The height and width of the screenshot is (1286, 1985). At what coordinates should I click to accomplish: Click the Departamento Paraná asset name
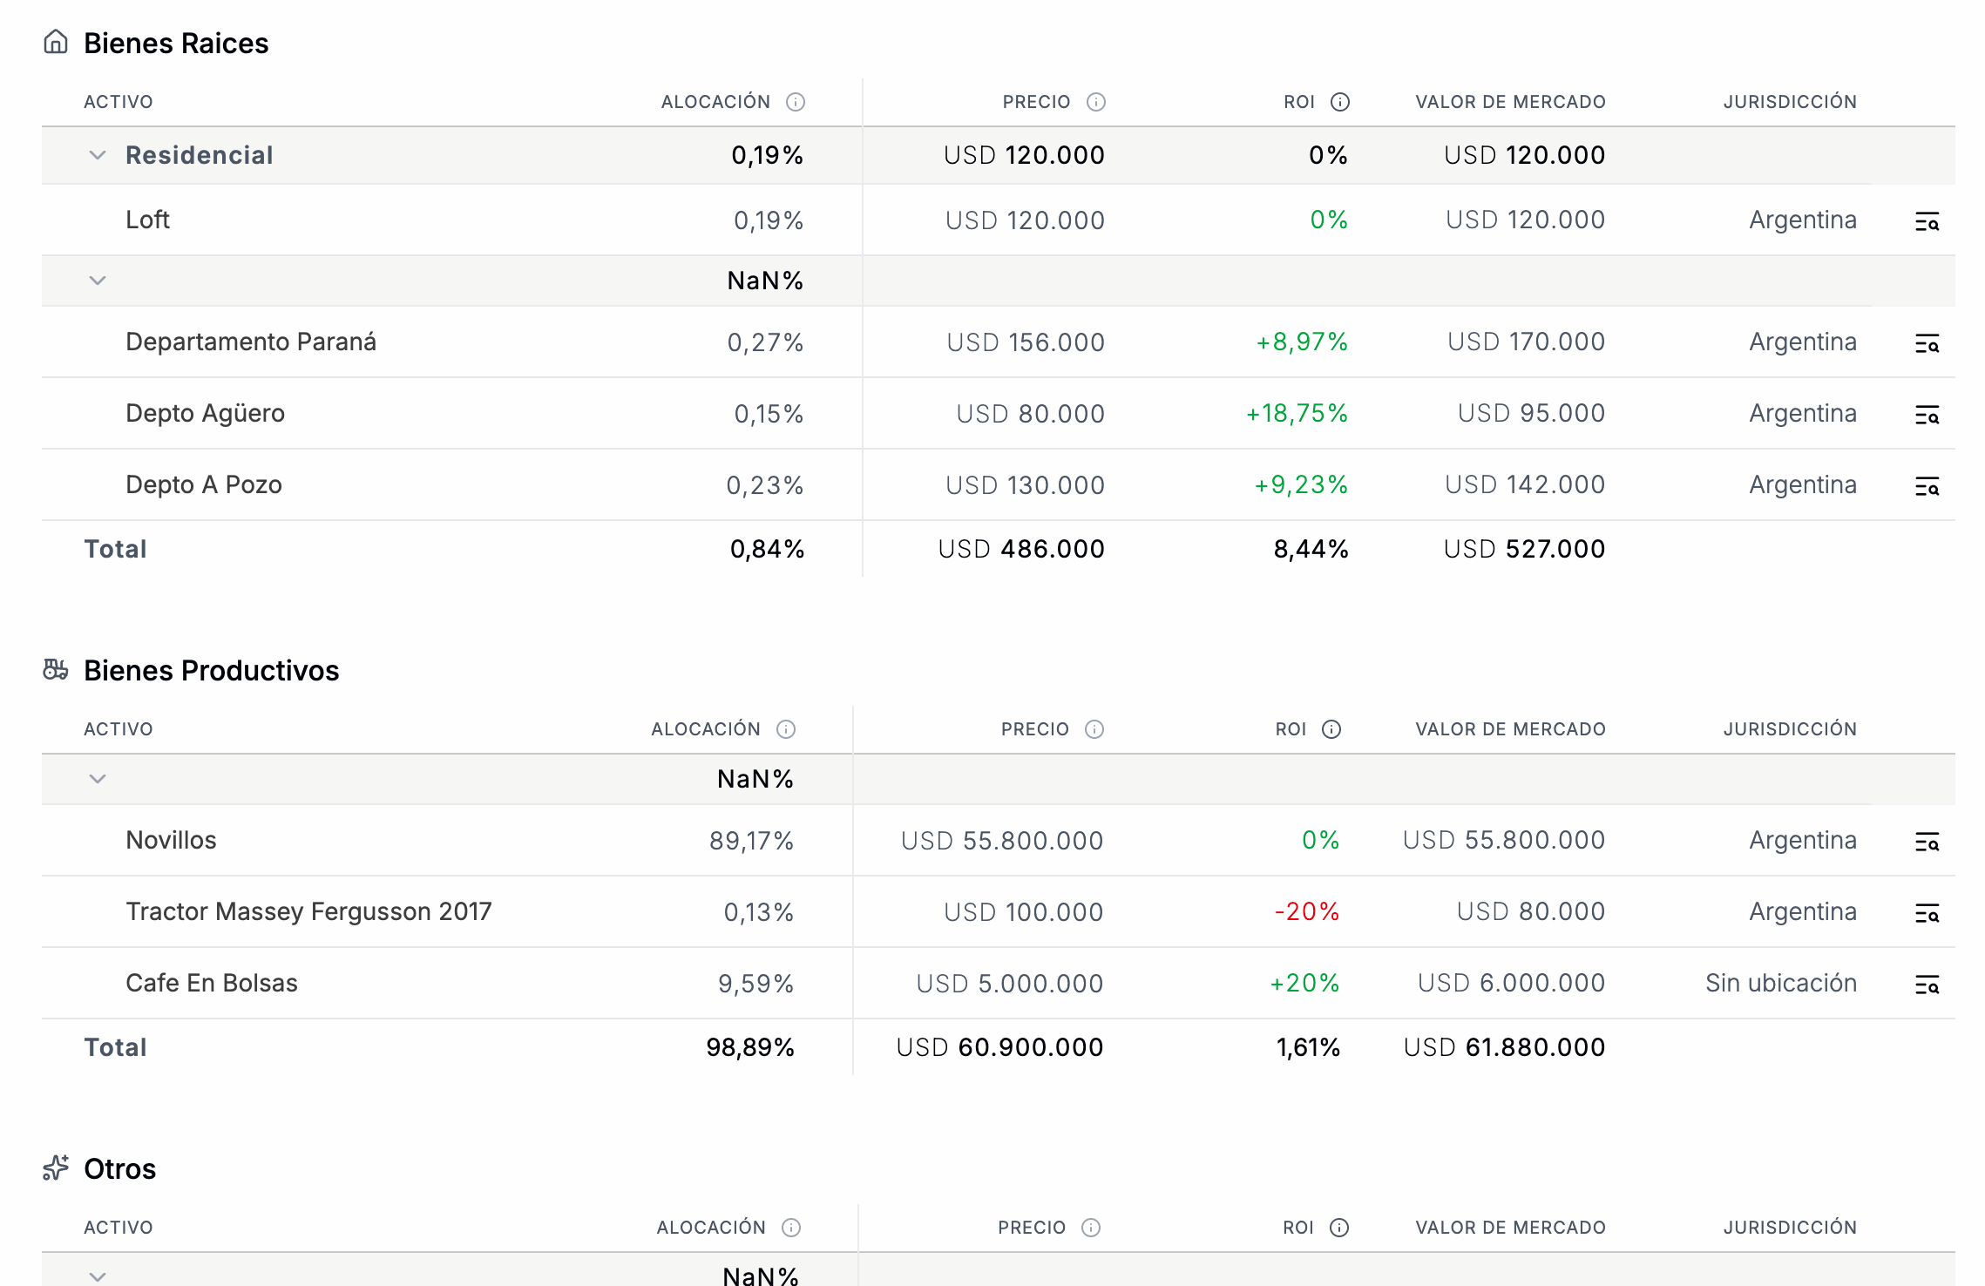[x=250, y=342]
